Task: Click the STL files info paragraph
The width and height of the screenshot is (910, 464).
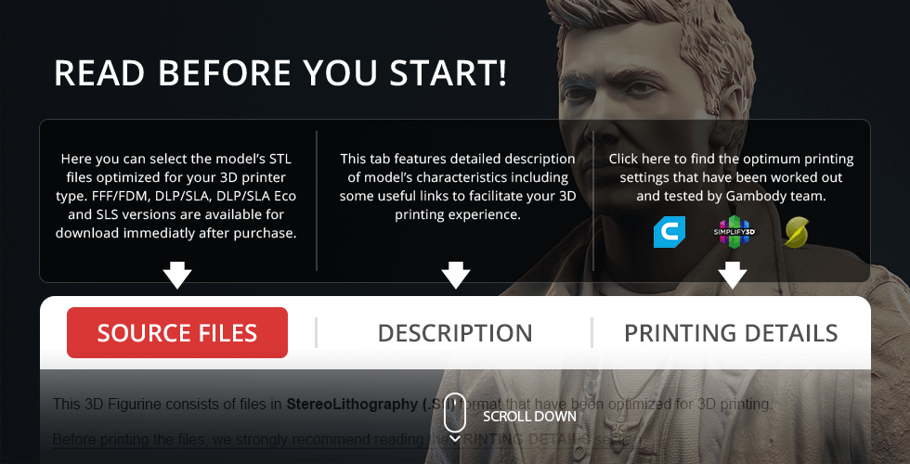Action: [175, 196]
